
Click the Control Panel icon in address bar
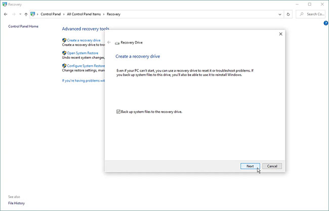tap(33, 14)
